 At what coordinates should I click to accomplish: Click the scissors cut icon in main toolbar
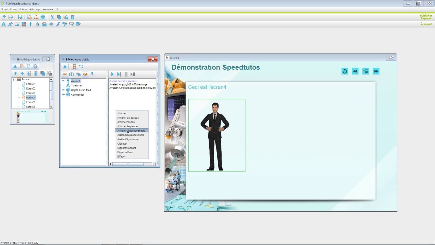52,17
